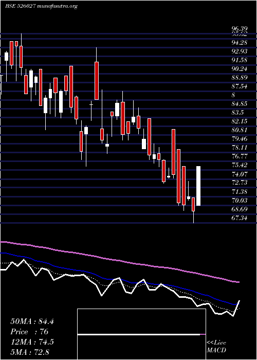Click the 74.07 price axis label
This screenshot has height=360, width=257.
(x=240, y=174)
